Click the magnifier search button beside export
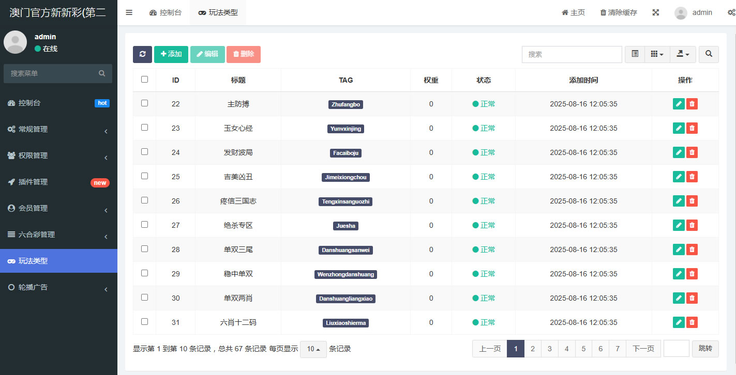 [x=709, y=54]
